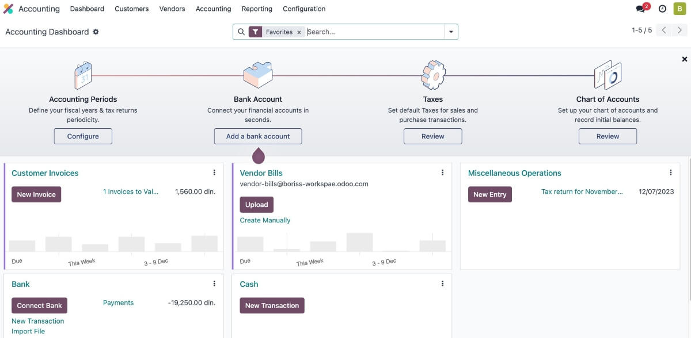Click New Transaction button in Cash card
691x338 pixels.
[x=272, y=305]
